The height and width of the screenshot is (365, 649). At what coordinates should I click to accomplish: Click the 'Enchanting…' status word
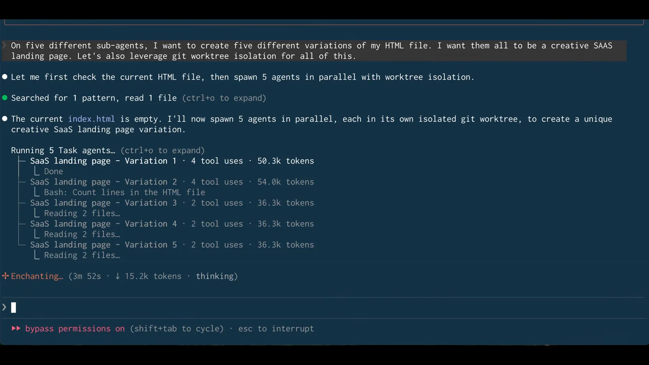click(37, 276)
